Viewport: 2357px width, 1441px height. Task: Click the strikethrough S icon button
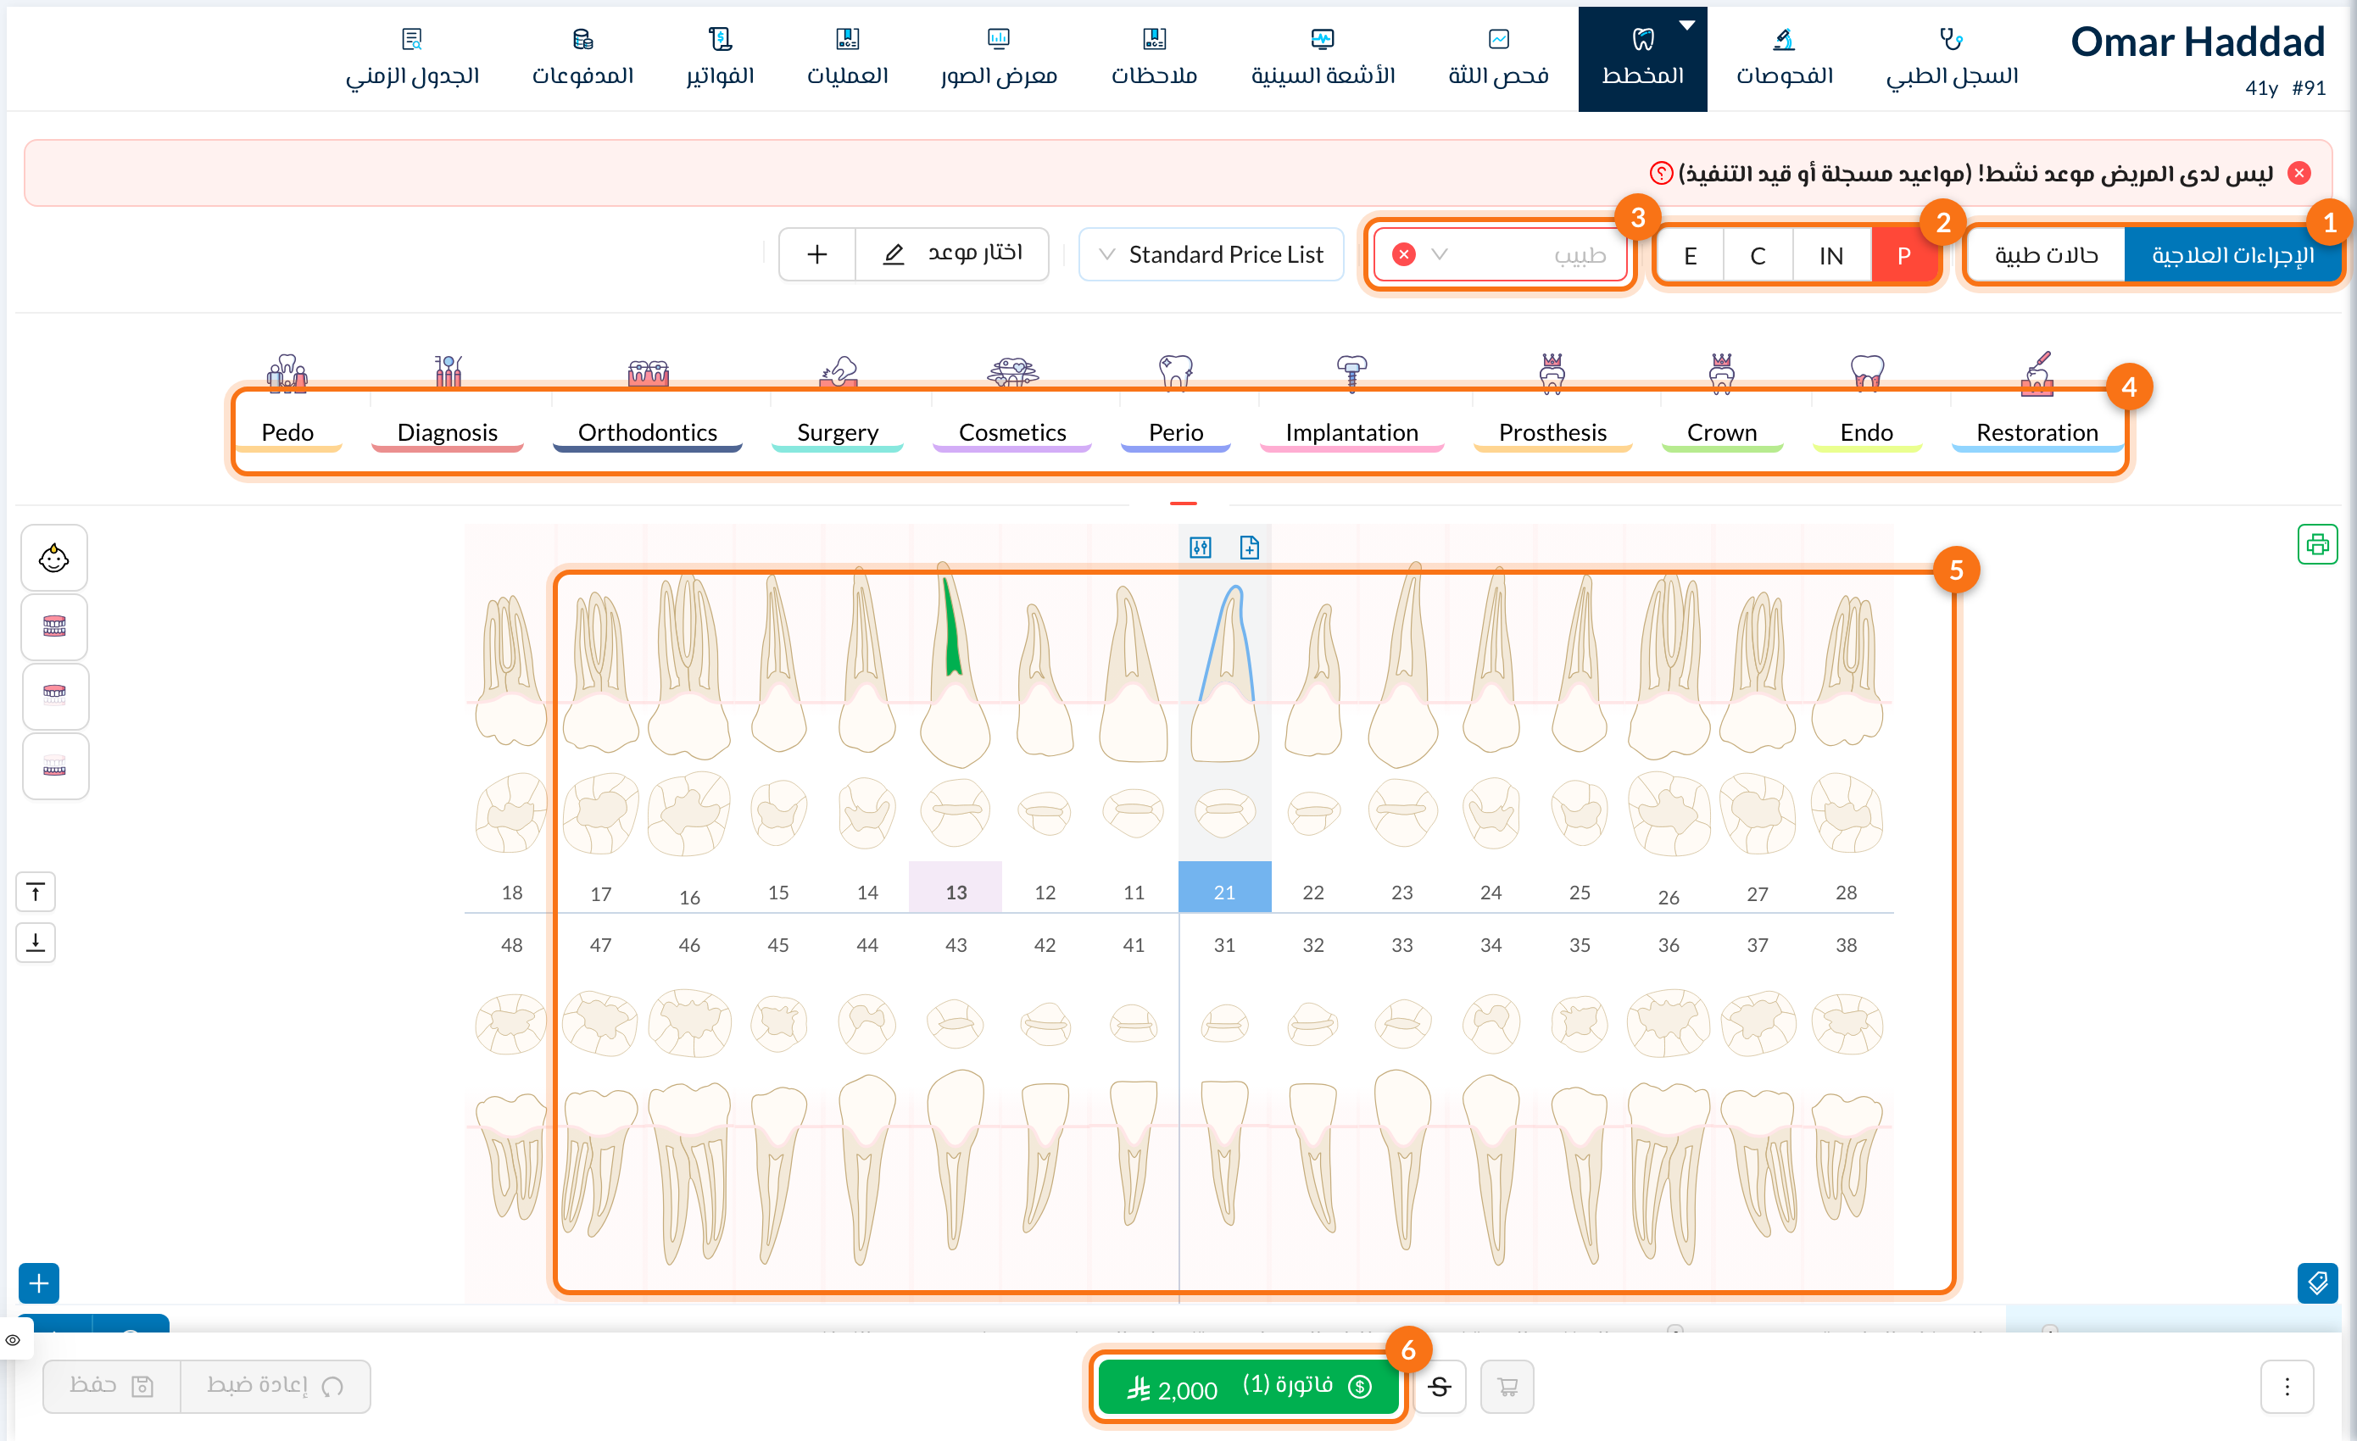click(x=1440, y=1387)
